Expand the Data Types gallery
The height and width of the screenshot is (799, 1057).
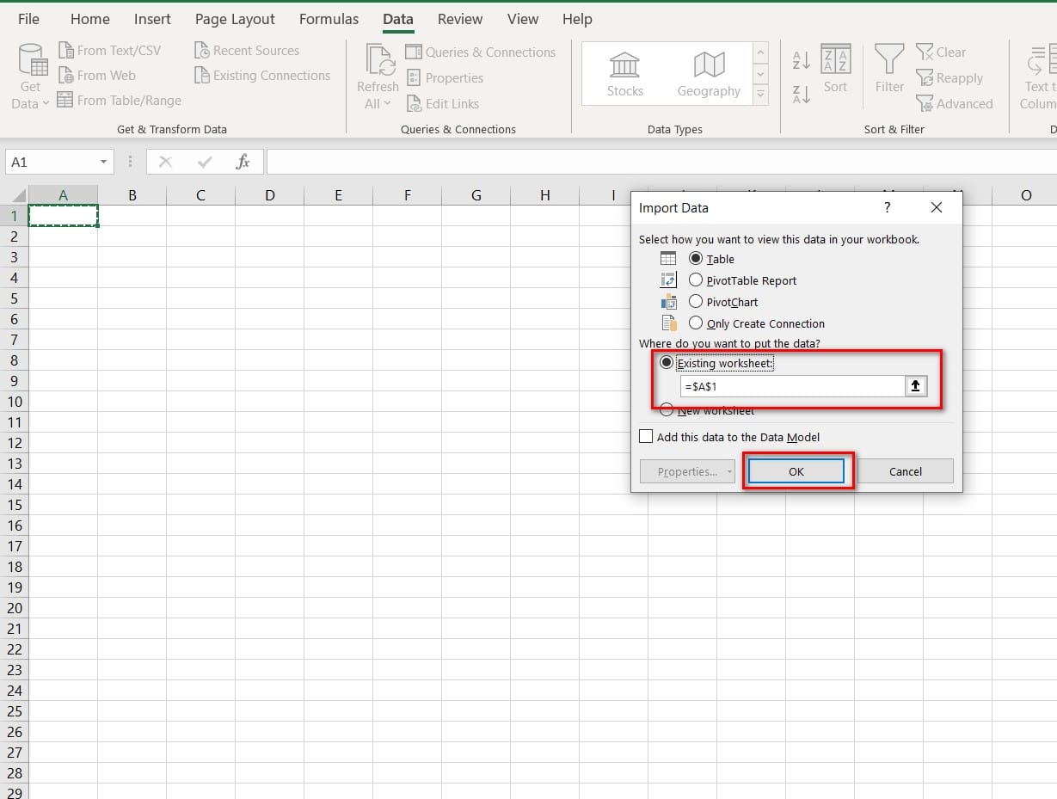(x=760, y=95)
